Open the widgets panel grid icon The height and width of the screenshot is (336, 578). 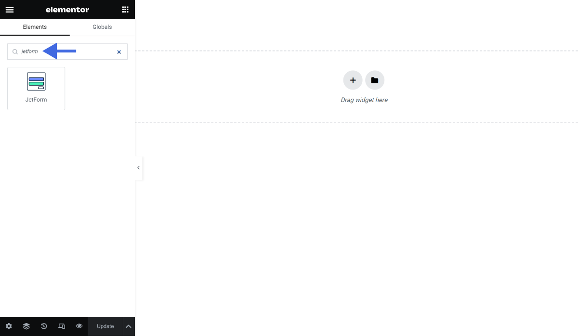(x=125, y=9)
